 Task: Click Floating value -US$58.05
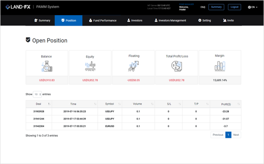click(133, 80)
